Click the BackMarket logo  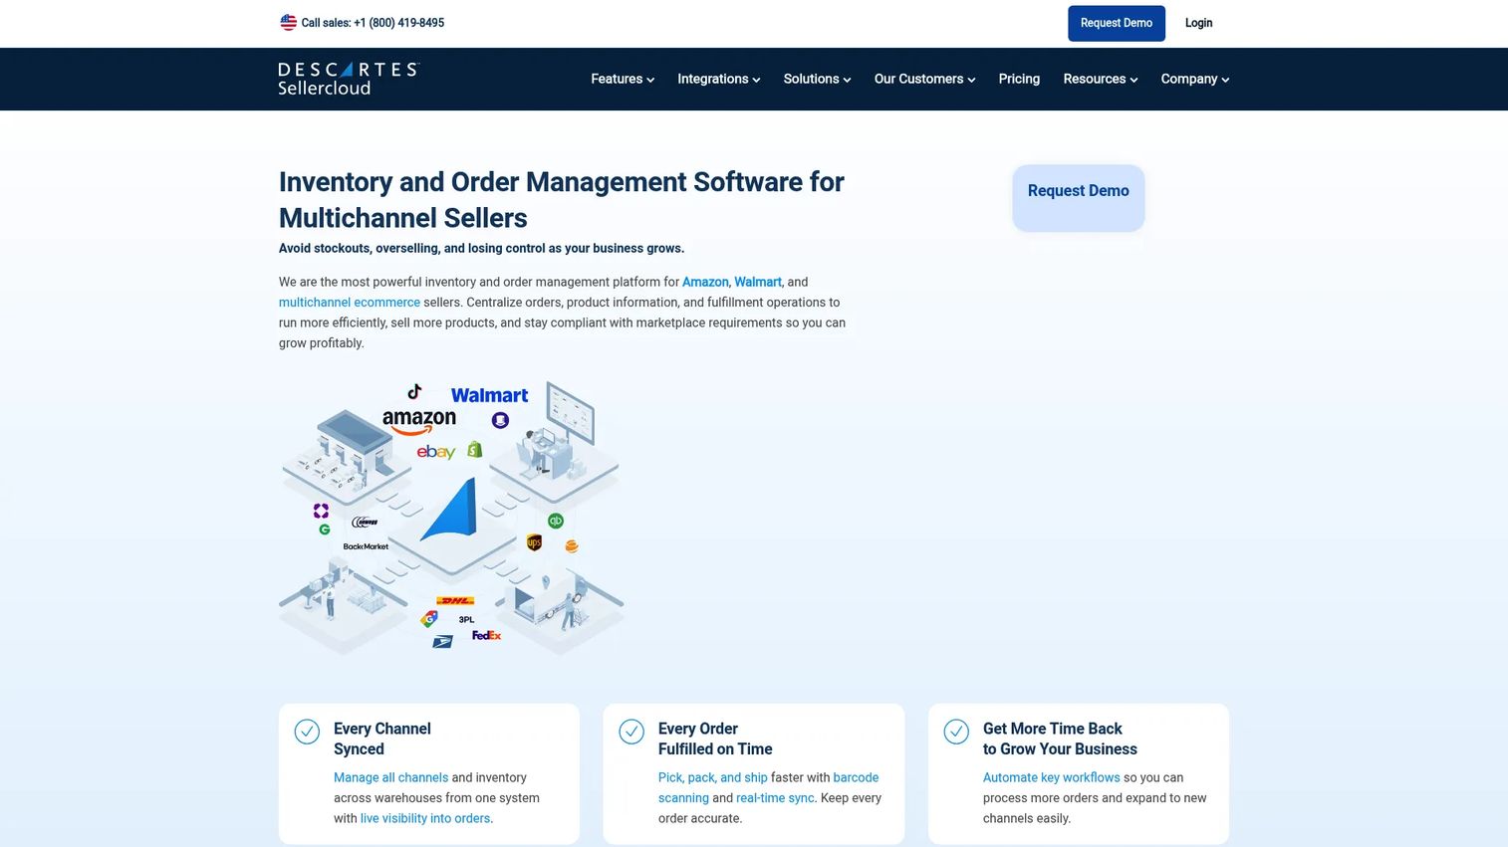click(366, 546)
